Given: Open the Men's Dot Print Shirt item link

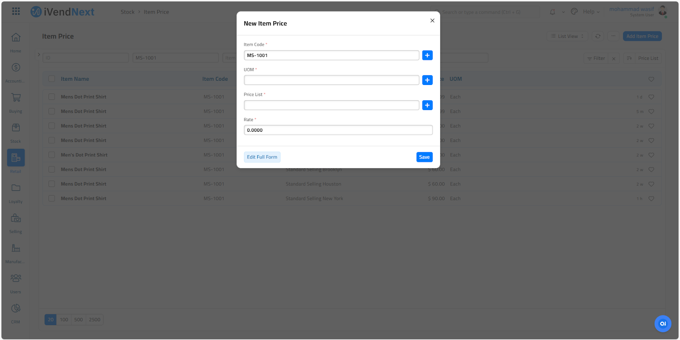Looking at the screenshot, I should point(84,155).
